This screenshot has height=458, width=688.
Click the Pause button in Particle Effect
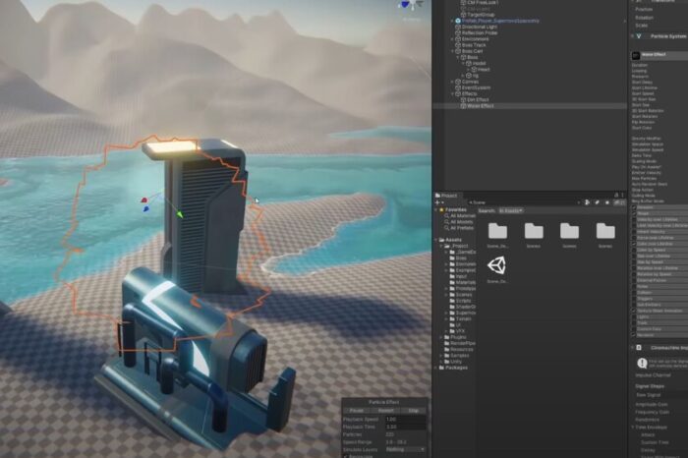(356, 411)
